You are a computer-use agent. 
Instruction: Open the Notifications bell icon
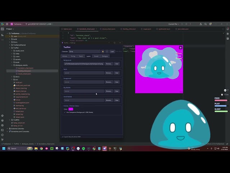227,29
